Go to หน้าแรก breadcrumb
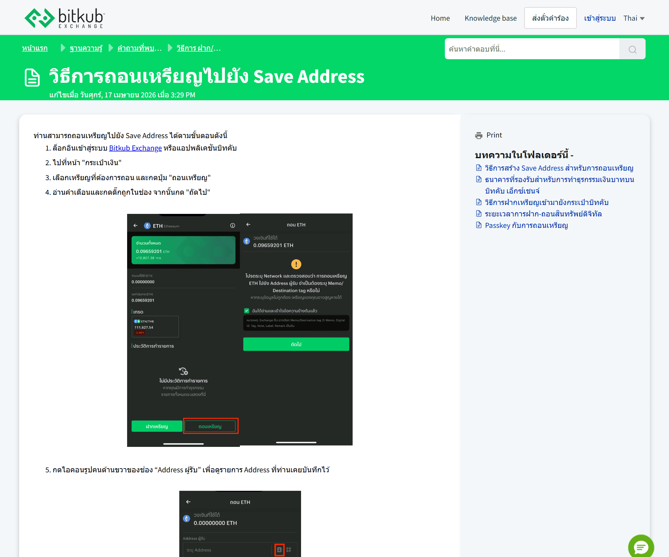The height and width of the screenshot is (557, 669). tap(35, 48)
